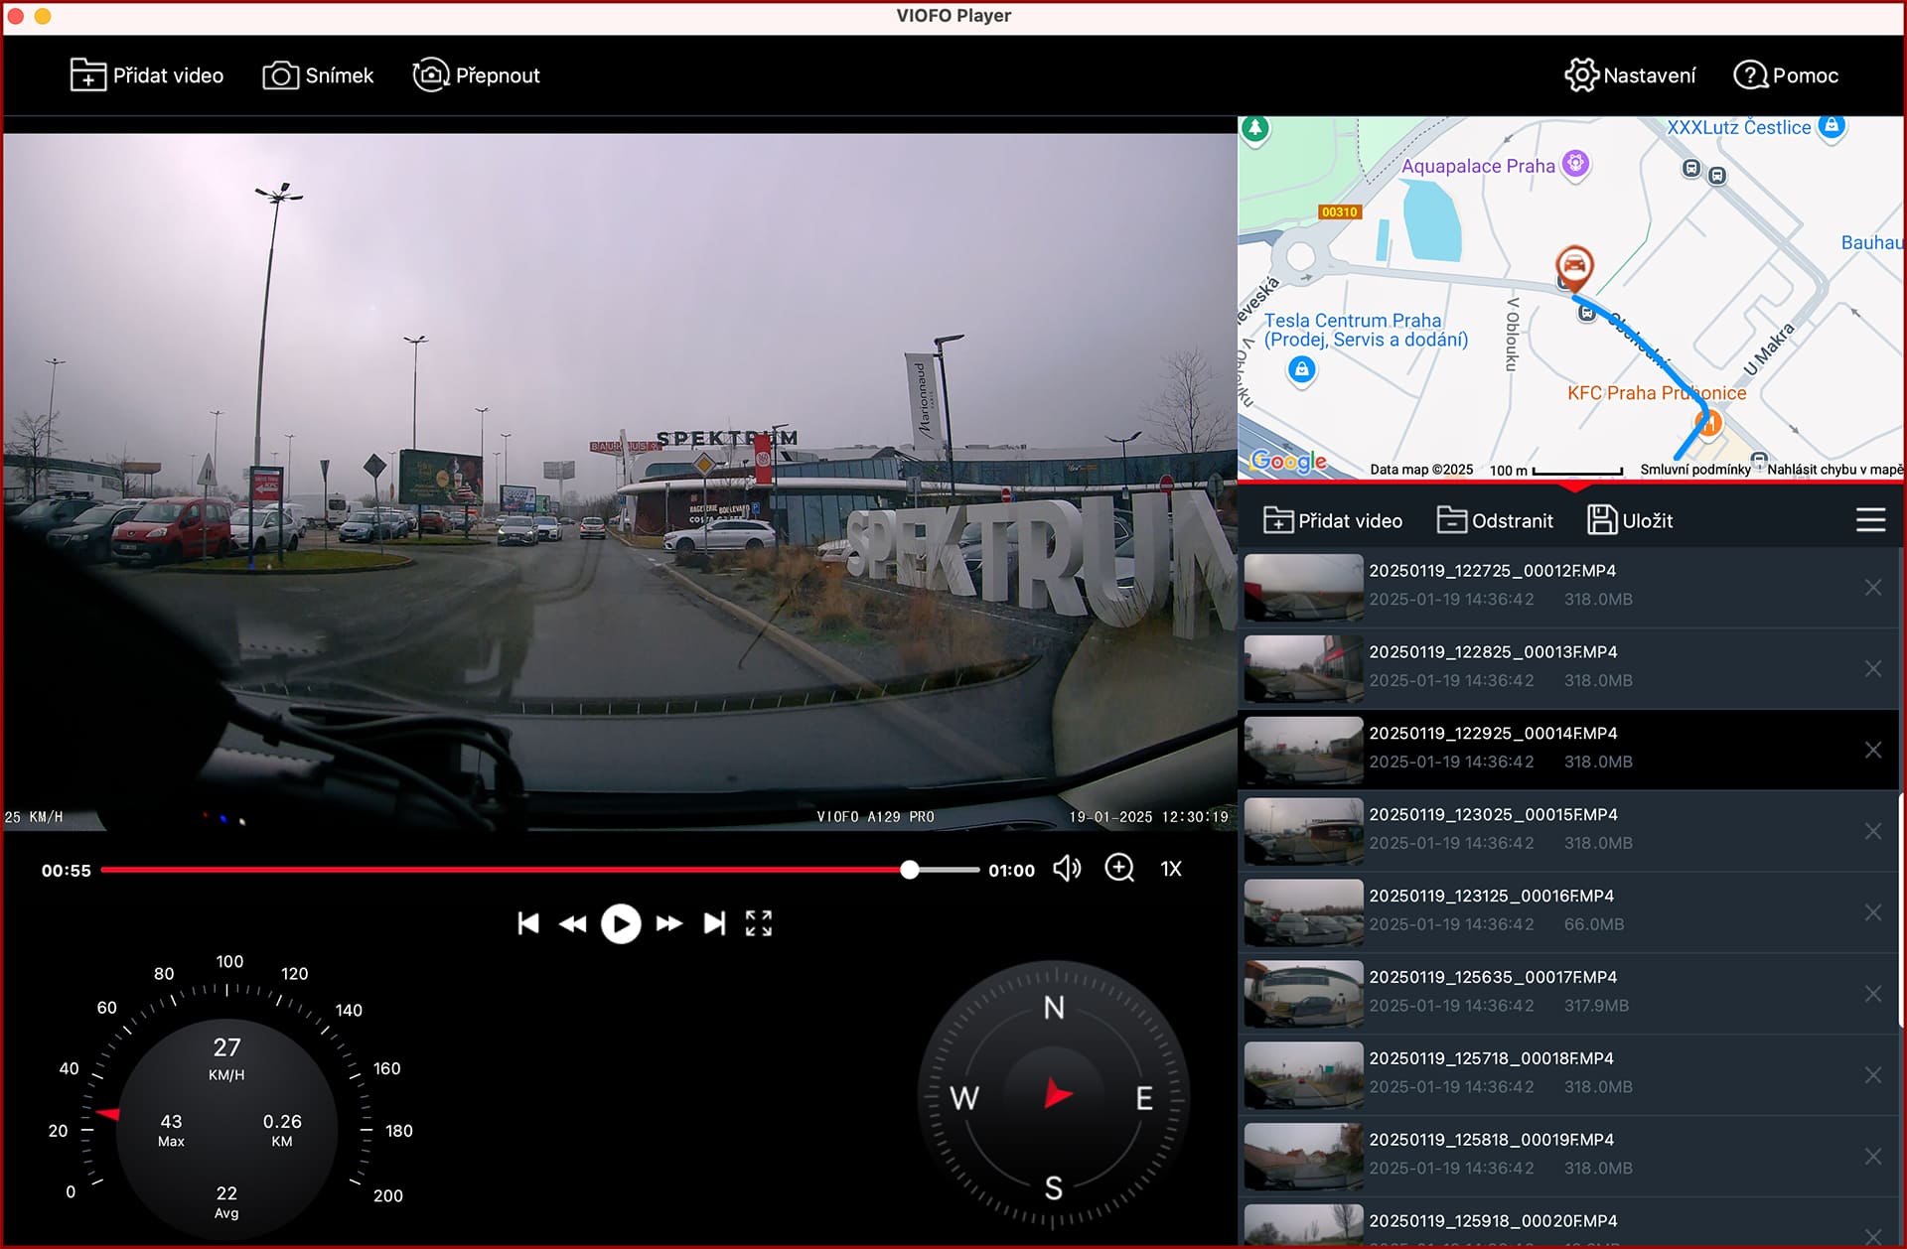This screenshot has width=1907, height=1249.
Task: Skip to next video
Action: point(714,923)
